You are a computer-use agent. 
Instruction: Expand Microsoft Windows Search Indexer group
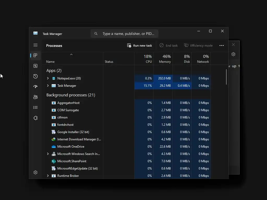click(48, 154)
